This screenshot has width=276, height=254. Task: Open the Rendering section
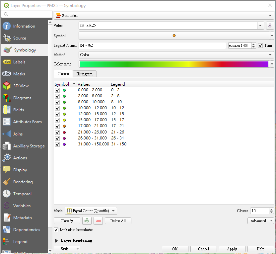coord(24,182)
